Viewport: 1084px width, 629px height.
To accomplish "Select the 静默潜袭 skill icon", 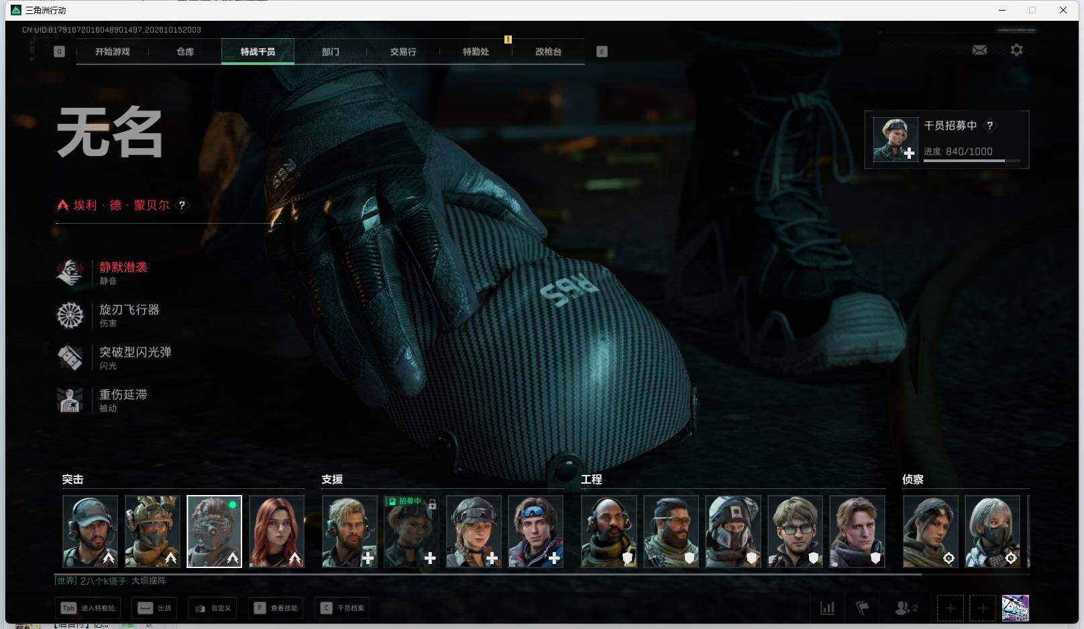I will [70, 273].
